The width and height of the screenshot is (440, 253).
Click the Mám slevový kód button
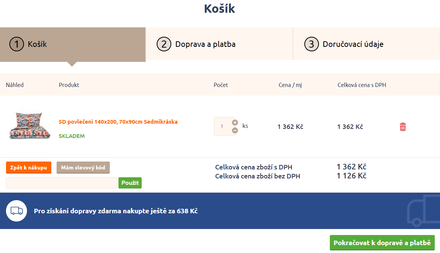point(83,168)
